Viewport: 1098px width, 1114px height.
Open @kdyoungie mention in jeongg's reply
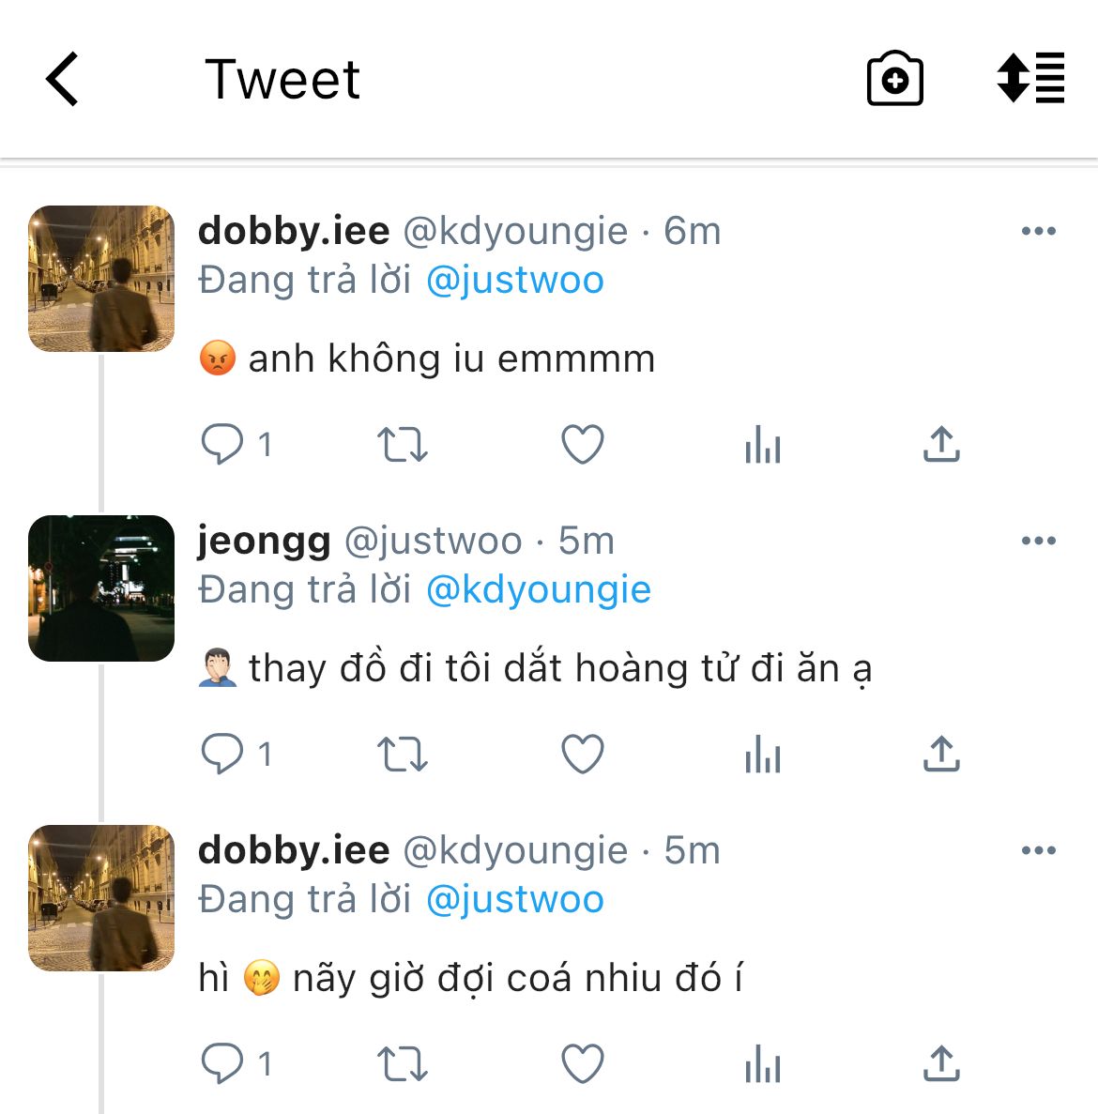[x=538, y=590]
